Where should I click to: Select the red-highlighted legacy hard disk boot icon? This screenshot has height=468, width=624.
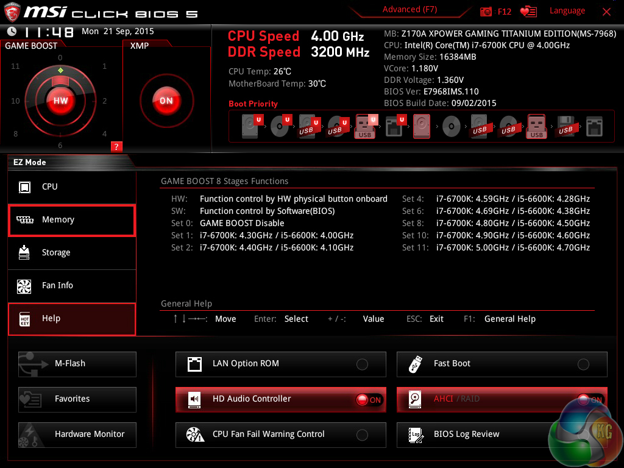pos(422,126)
